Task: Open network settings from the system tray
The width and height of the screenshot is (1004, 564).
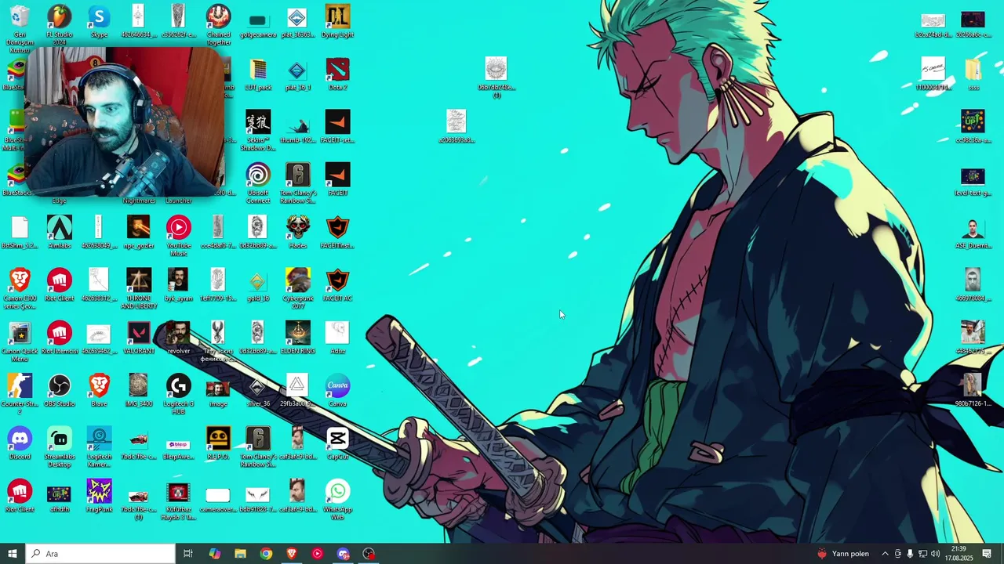Action: click(x=922, y=554)
